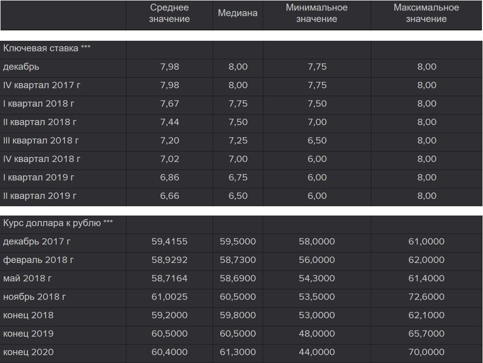Image resolution: width=483 pixels, height=363 pixels.
Task: Click the average value 6,66 for II квартал 2019
Action: point(169,196)
